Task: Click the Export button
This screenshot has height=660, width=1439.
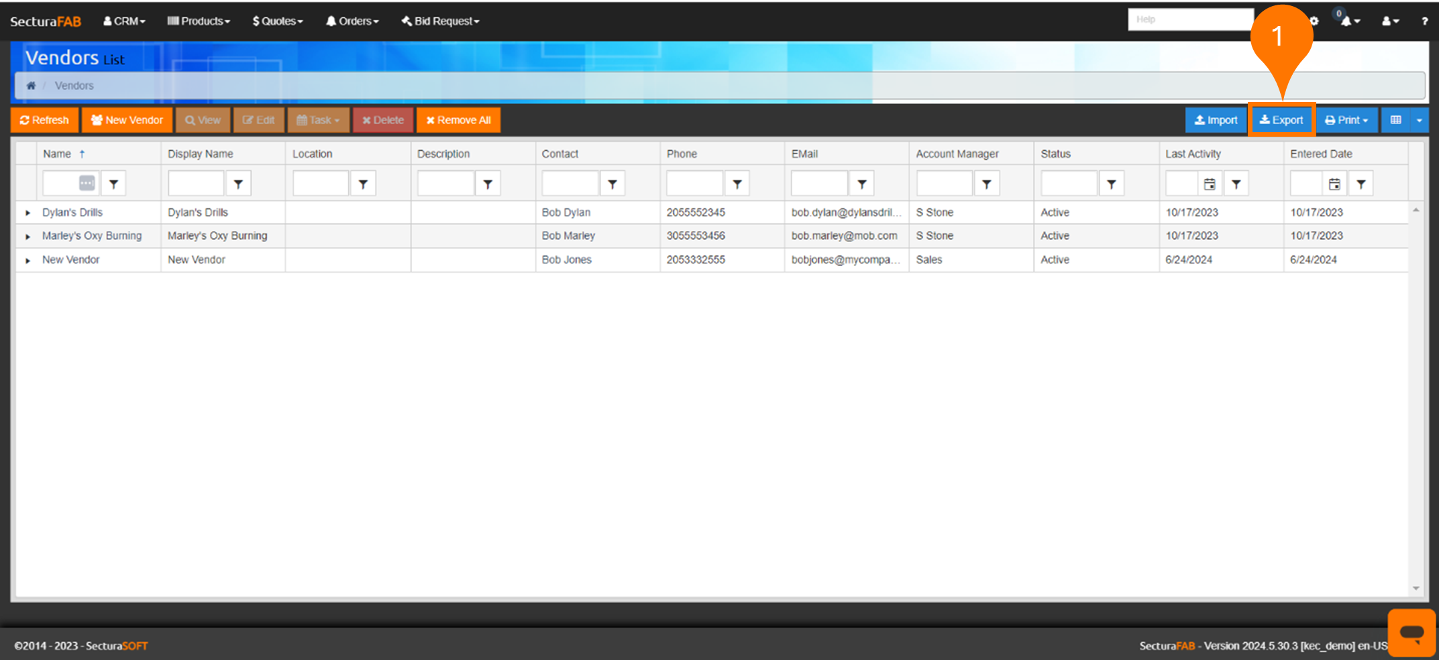Action: click(1281, 120)
